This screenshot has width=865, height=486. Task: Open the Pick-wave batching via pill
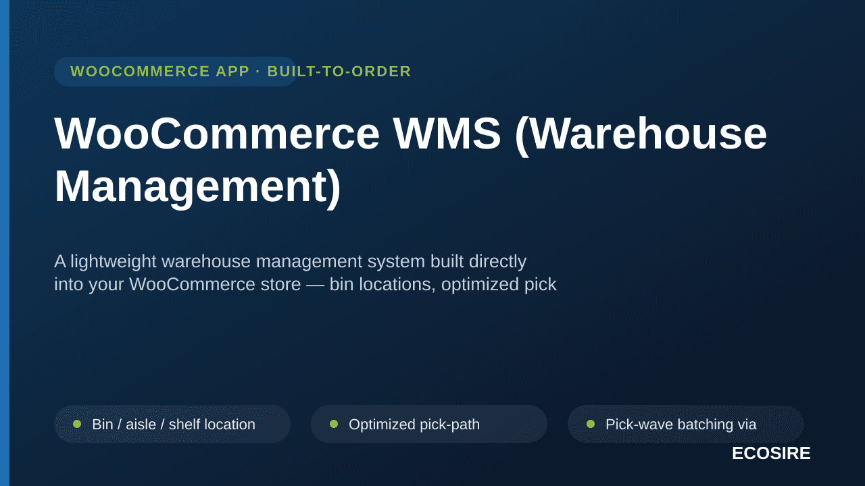[x=686, y=424]
